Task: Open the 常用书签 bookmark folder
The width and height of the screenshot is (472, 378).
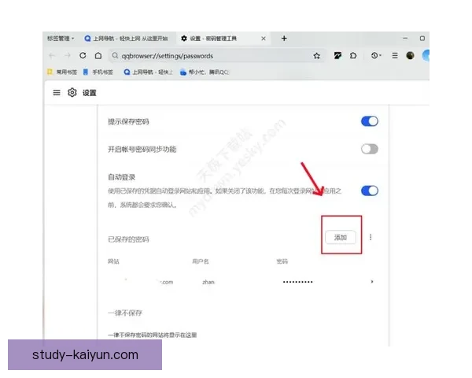Action: [x=62, y=72]
